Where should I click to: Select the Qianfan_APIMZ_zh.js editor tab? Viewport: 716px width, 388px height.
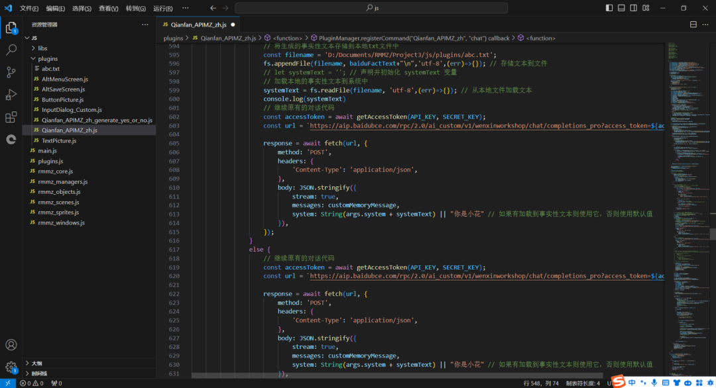coord(198,24)
